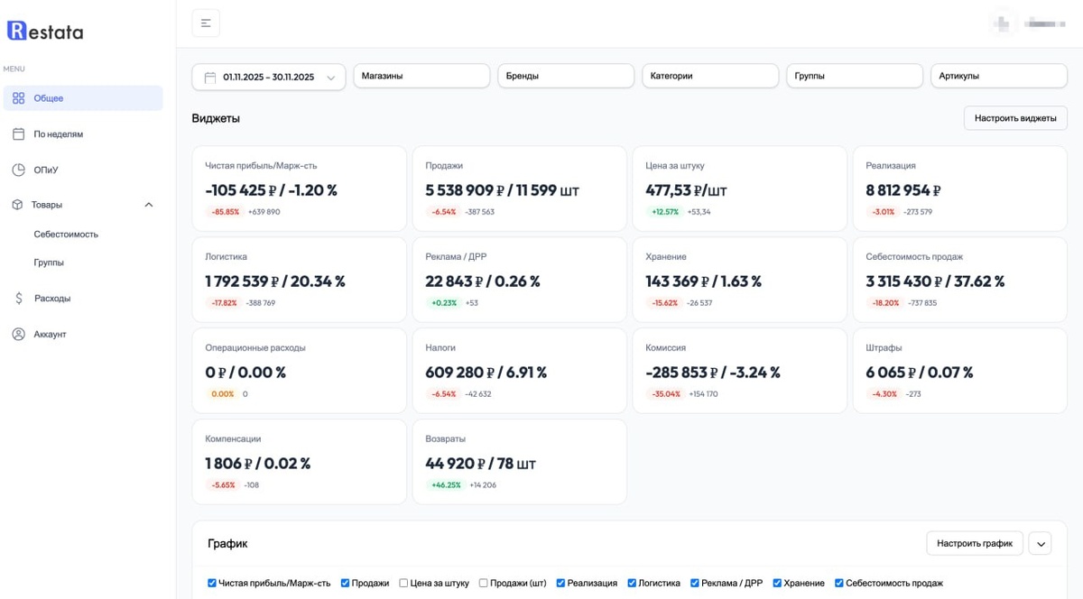Click the Реализация value 8 812 954 ₽
This screenshot has width=1083, height=599.
coord(903,190)
